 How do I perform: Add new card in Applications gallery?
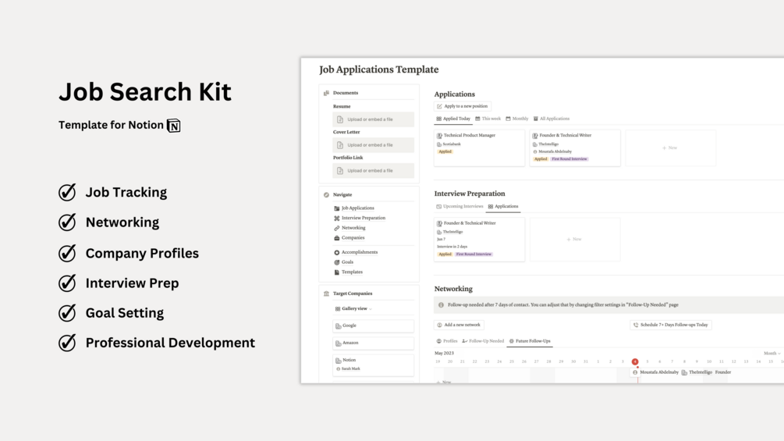[670, 148]
